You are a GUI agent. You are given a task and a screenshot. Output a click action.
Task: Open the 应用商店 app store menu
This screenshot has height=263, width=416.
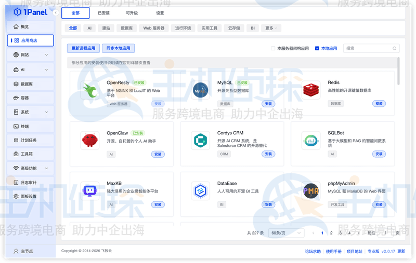pos(30,40)
